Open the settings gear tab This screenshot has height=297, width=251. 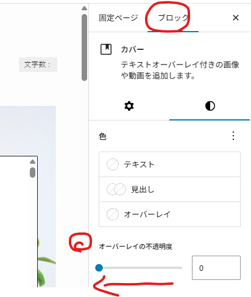pos(129,106)
